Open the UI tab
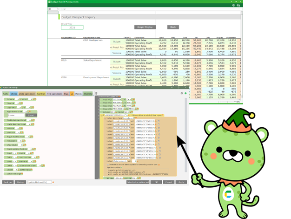 (72, 94)
